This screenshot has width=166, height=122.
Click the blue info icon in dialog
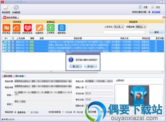(x=71, y=60)
